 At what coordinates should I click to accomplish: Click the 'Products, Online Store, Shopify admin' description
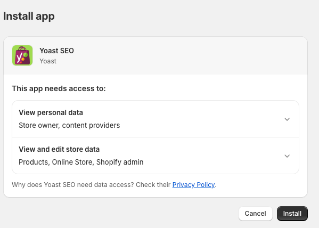pos(81,162)
